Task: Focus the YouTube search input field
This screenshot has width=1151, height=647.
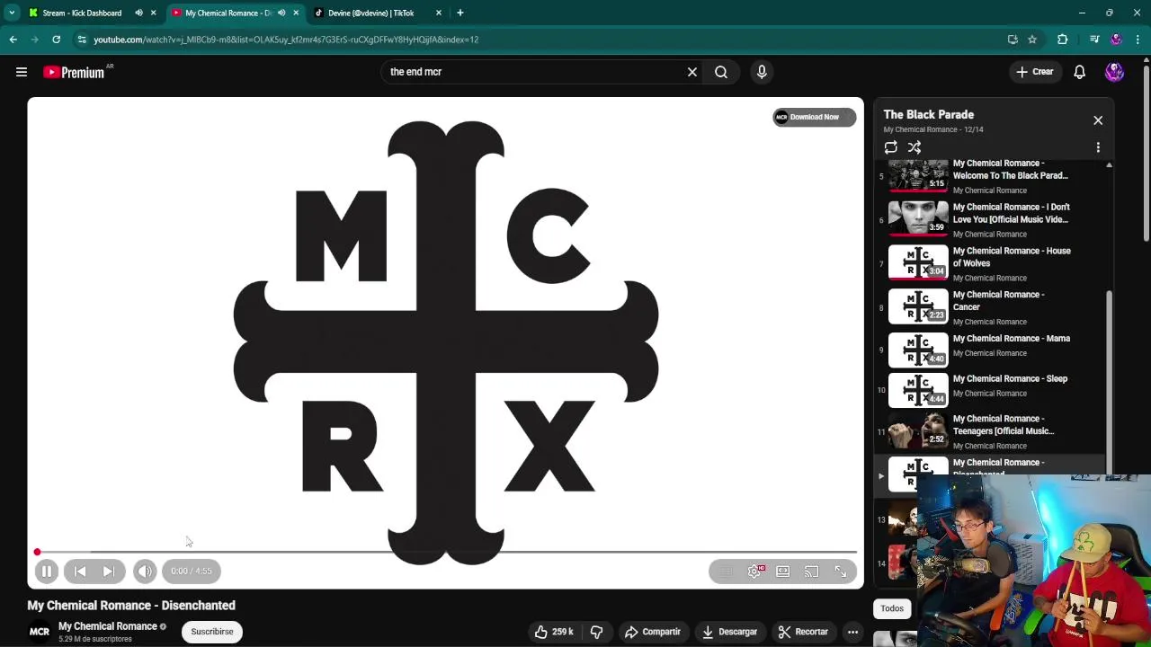Action: pos(535,72)
